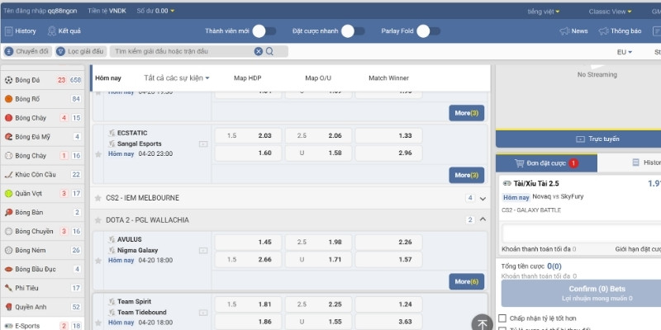Select Nigma Galaxy match winner odds 1.57

pos(388,259)
